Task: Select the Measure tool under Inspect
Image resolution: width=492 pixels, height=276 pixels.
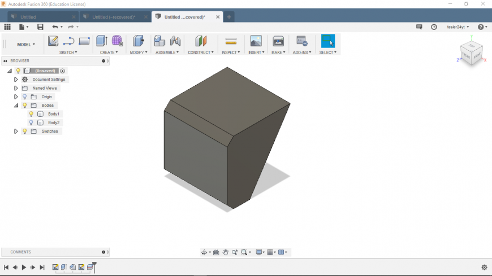Action: (x=231, y=41)
